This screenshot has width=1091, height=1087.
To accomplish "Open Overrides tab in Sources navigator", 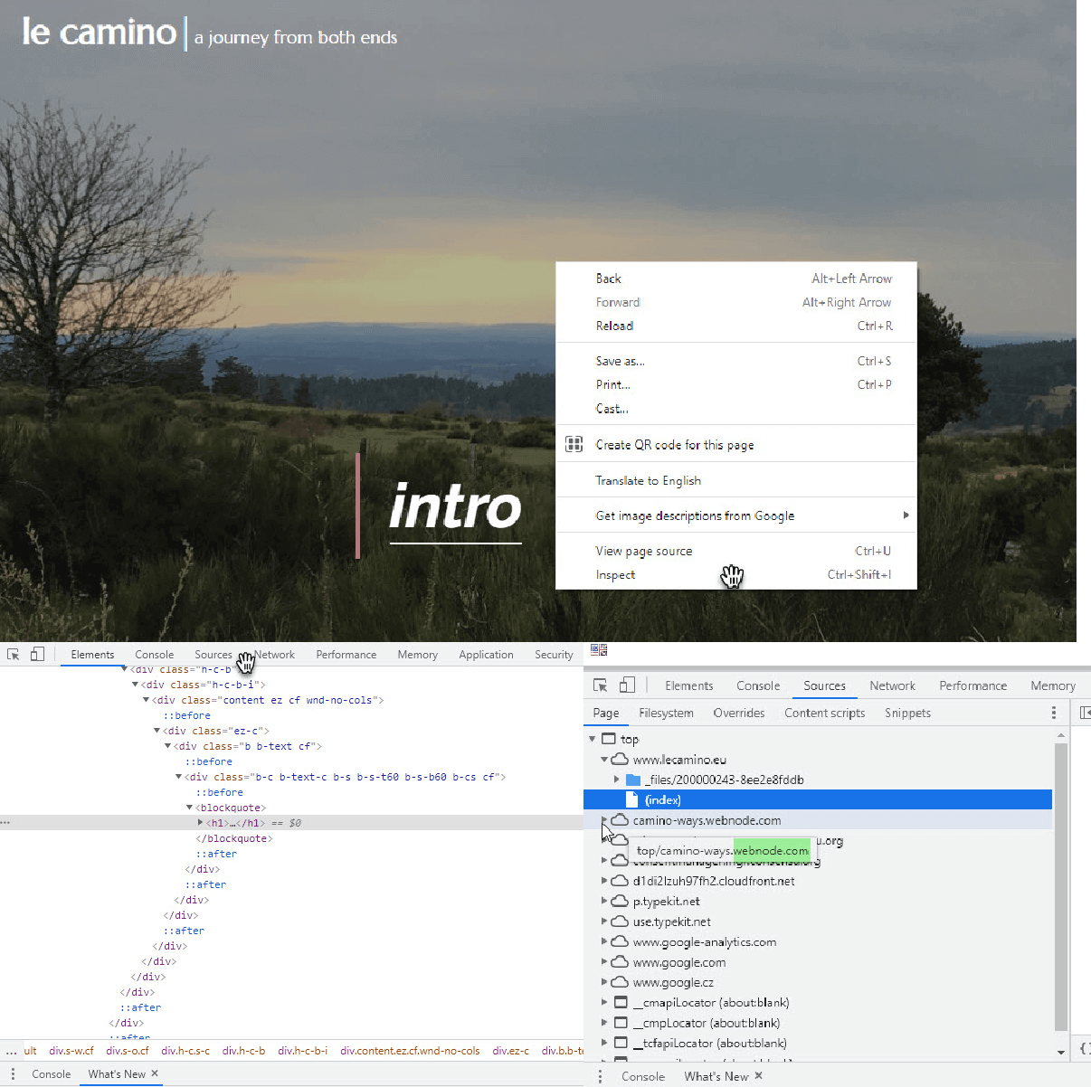I will pyautogui.click(x=739, y=713).
